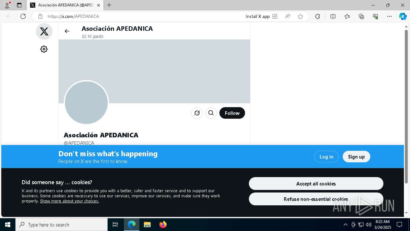Open network icon in system tray
The image size is (410, 231).
(x=361, y=225)
